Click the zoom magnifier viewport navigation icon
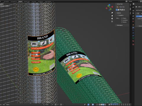Viewport: 142px width, 106px height. (112, 13)
